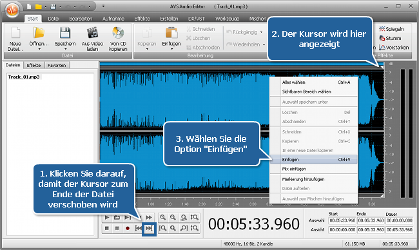Click the Ansicht Dauer time field
Image resolution: width=419 pixels, height=250 pixels.
click(399, 229)
